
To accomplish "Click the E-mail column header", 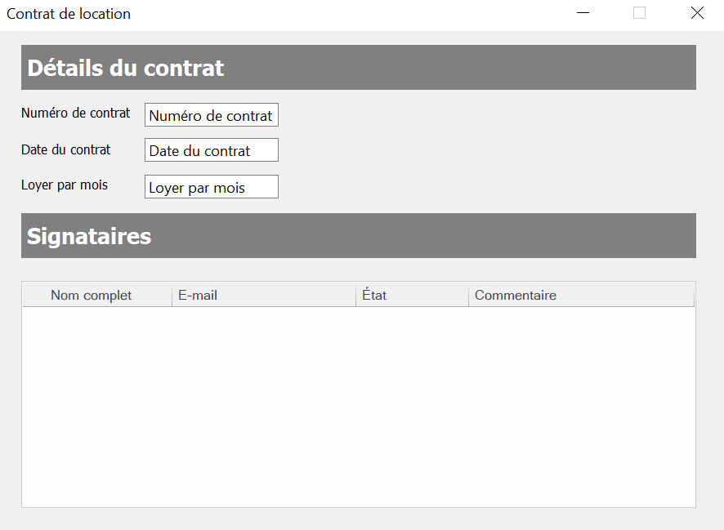I will tap(263, 295).
